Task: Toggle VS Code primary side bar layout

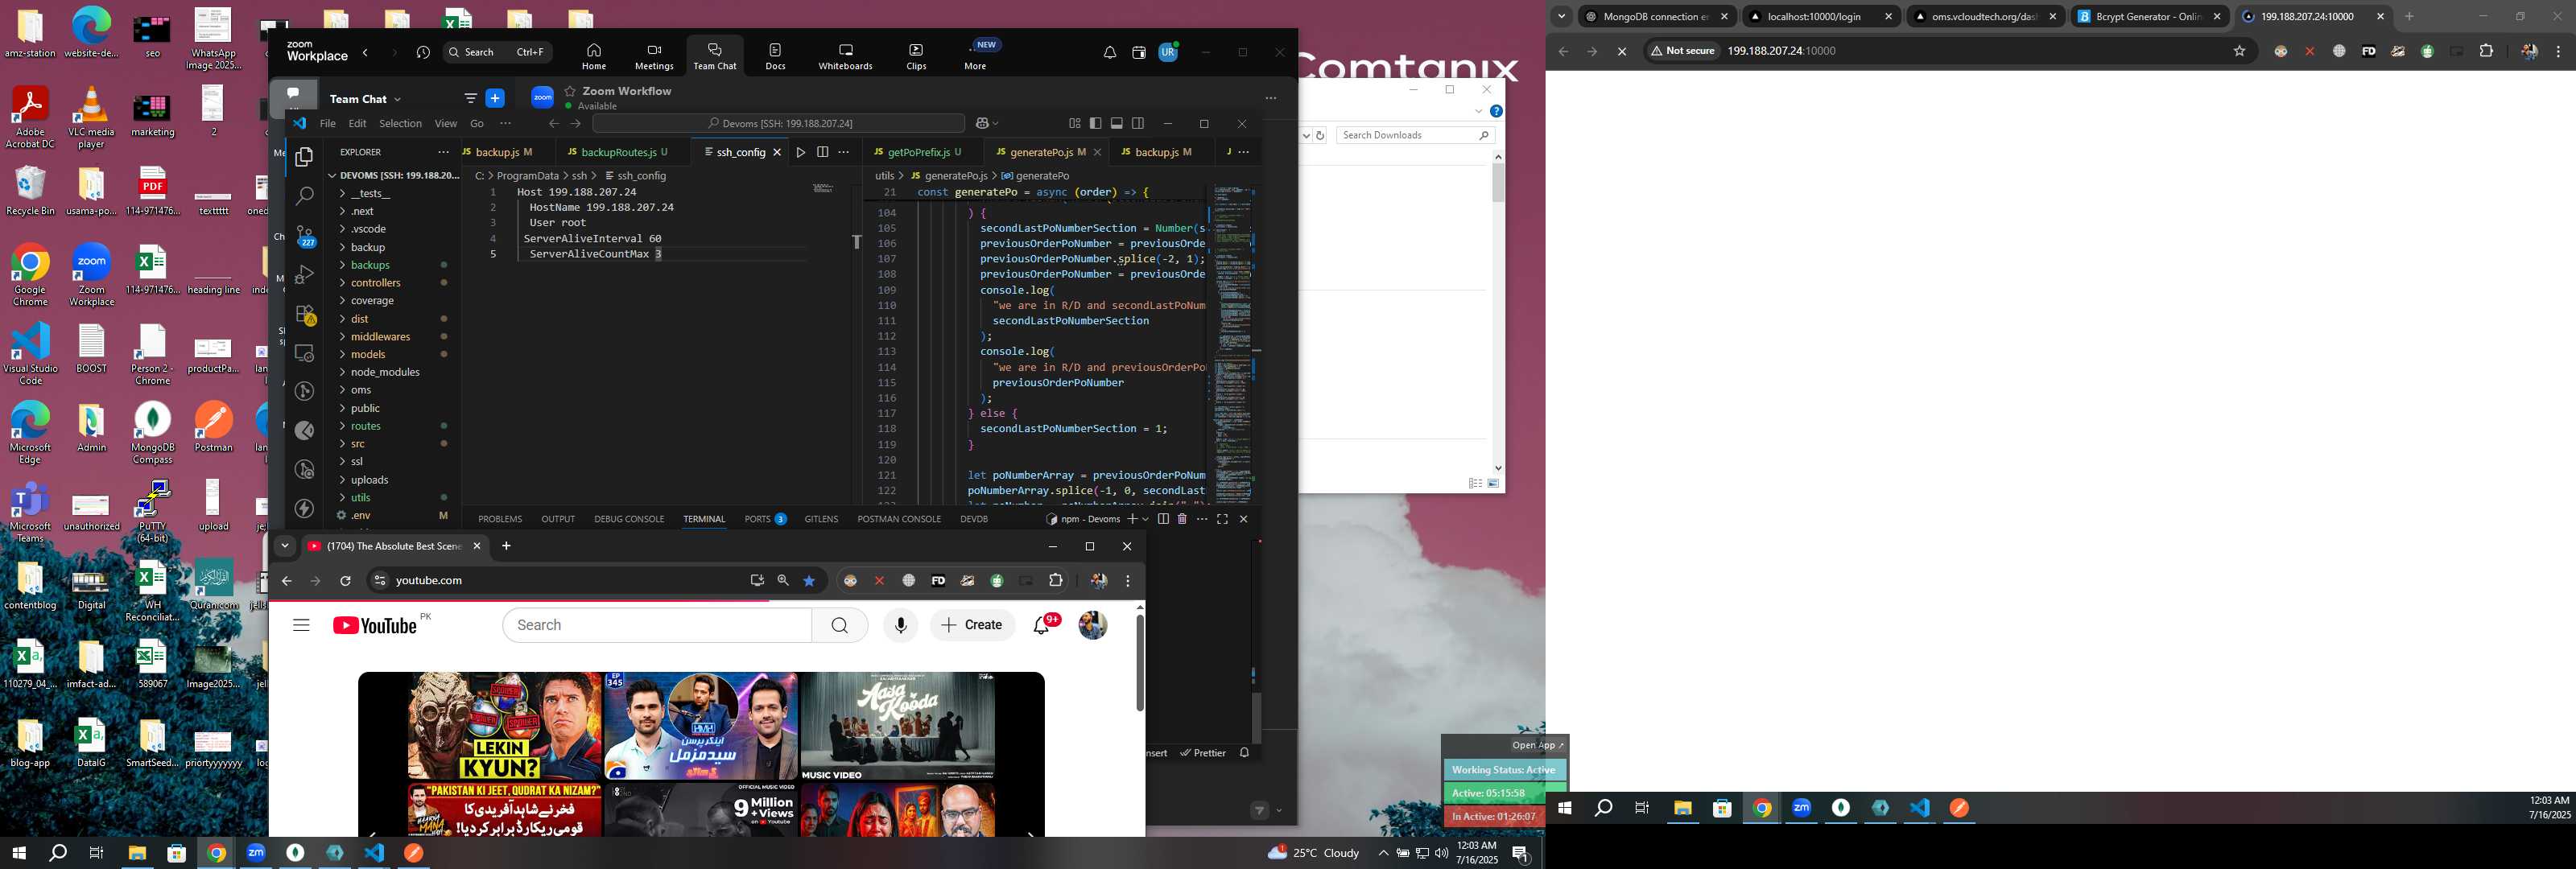Action: (1096, 123)
